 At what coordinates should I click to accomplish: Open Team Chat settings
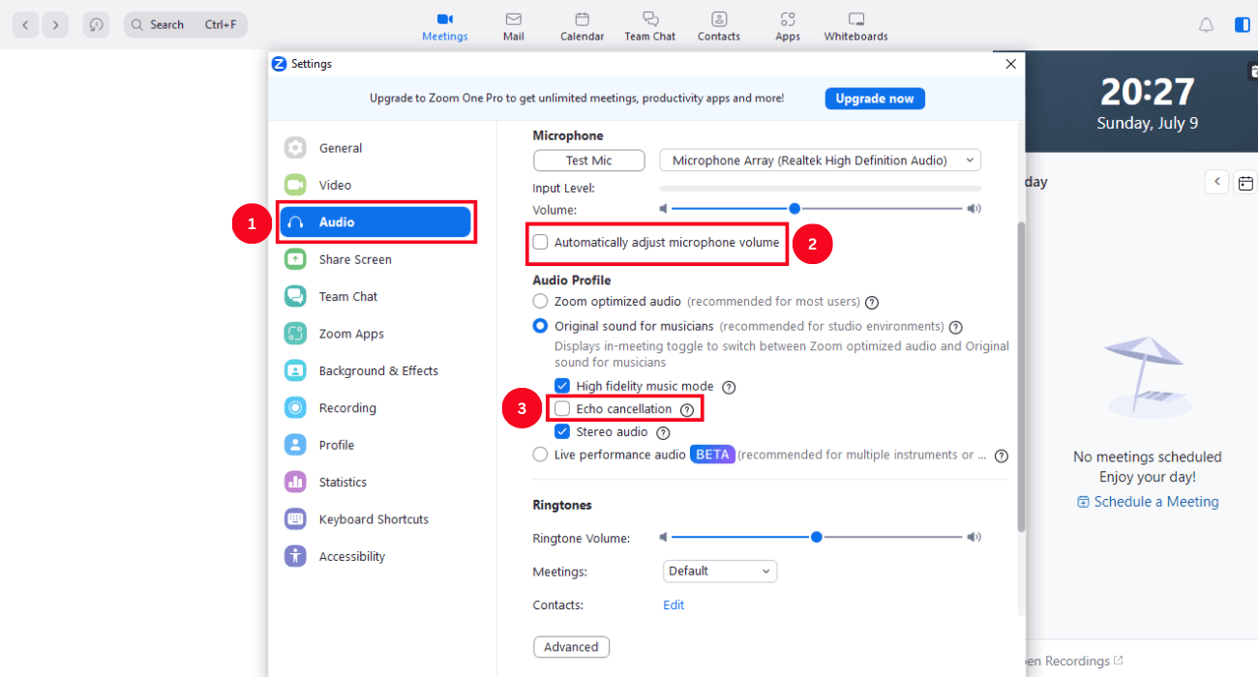(374, 297)
